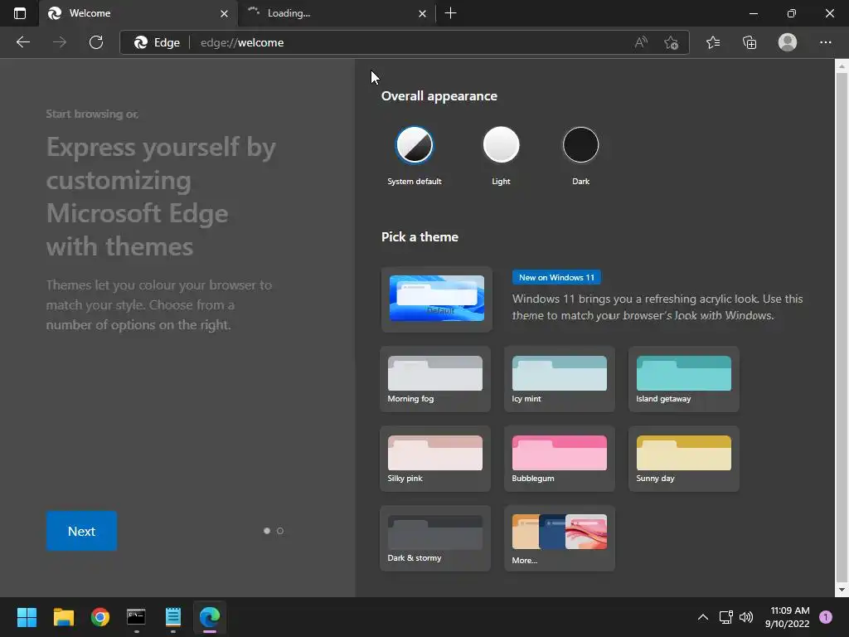This screenshot has width=849, height=637.
Task: Open More... themes tile
Action: click(x=560, y=538)
